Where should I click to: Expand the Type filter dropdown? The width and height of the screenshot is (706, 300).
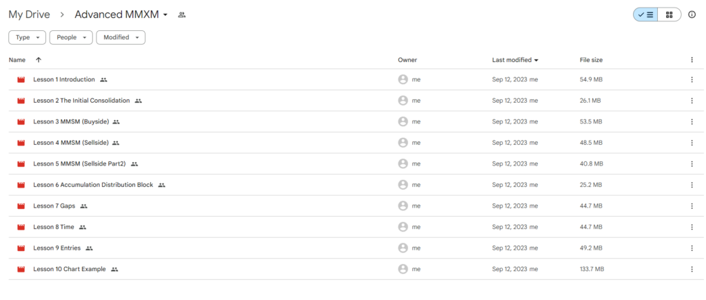[27, 37]
